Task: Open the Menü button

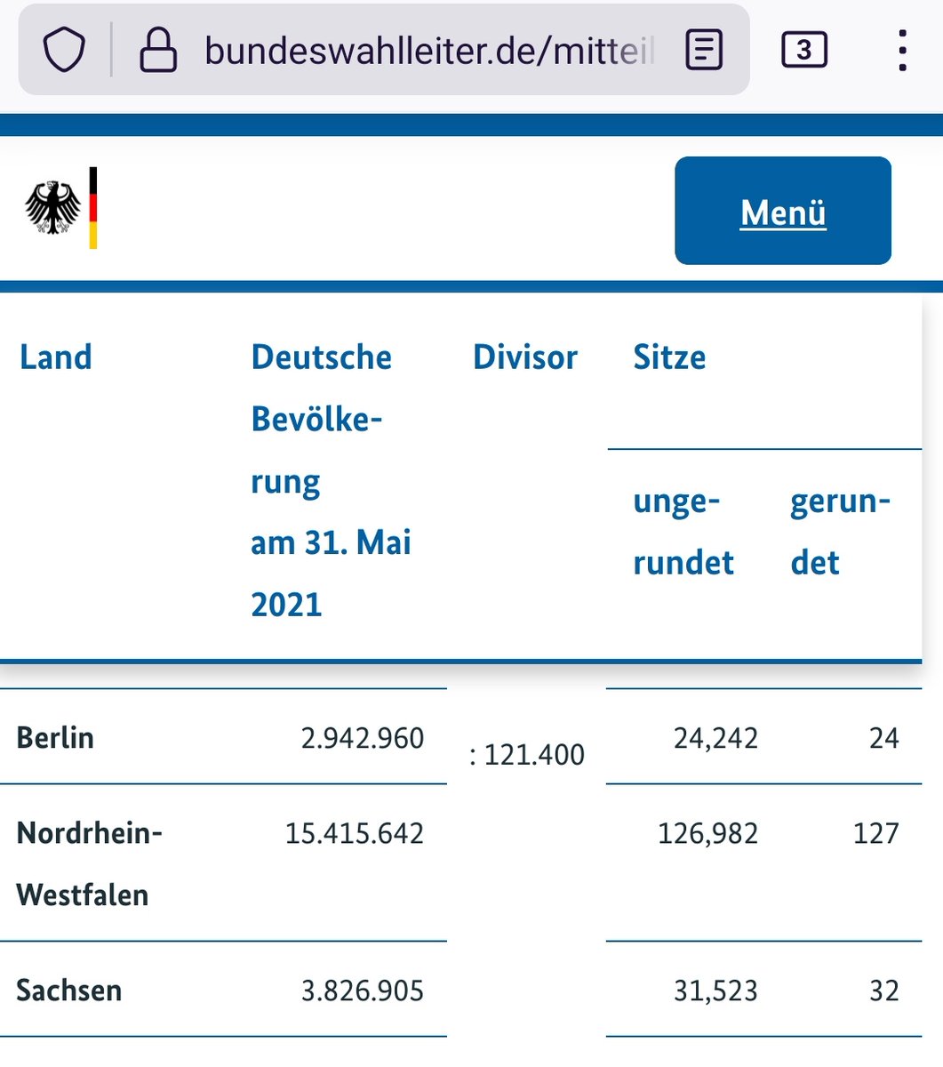Action: point(783,211)
